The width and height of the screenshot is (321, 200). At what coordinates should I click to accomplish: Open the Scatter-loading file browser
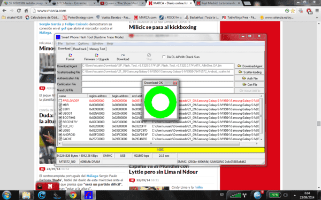click(x=249, y=72)
